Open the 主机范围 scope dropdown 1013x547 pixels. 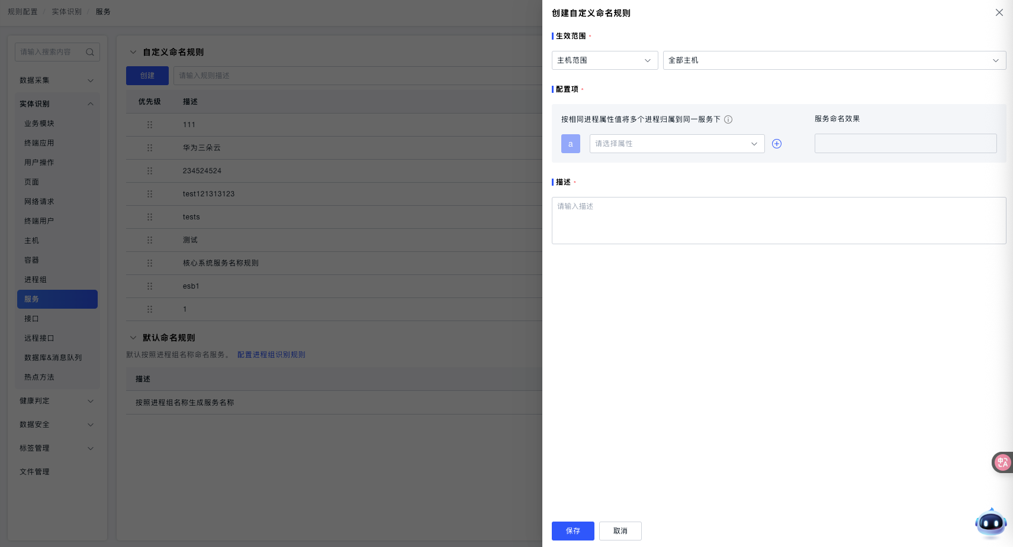604,60
